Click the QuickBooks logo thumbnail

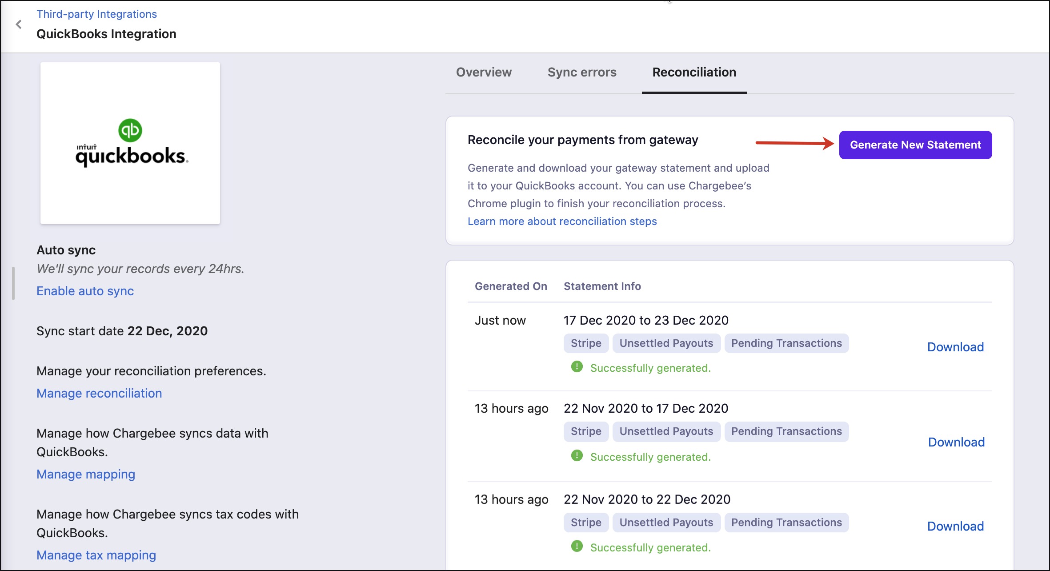pos(130,143)
